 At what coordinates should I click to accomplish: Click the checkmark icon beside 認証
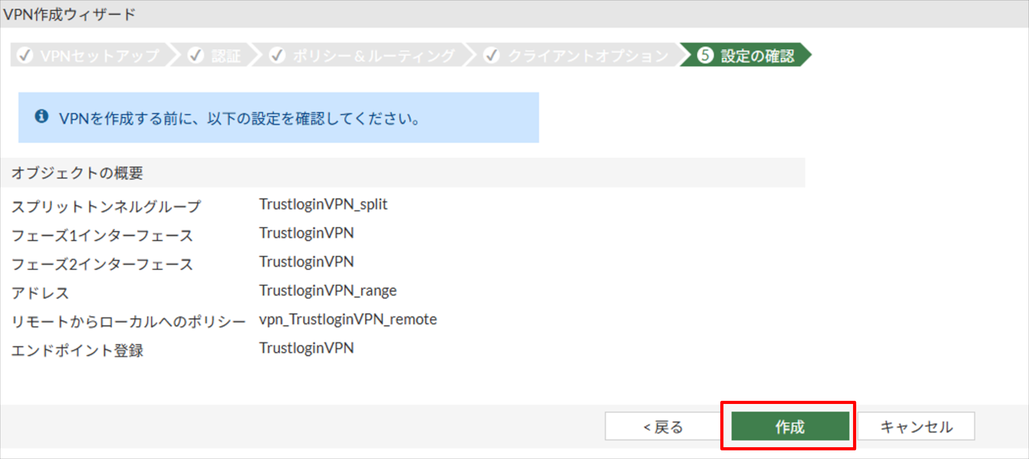coord(196,55)
